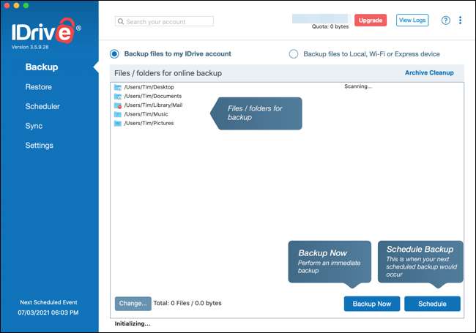This screenshot has width=476, height=333.
Task: Click the Version 3.5.9.28 label
Action: point(30,47)
